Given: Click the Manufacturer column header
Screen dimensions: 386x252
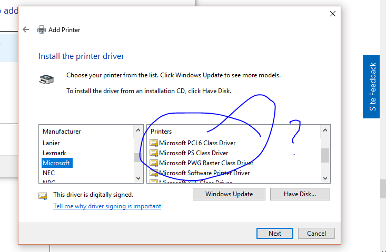Looking at the screenshot, I should pos(62,132).
